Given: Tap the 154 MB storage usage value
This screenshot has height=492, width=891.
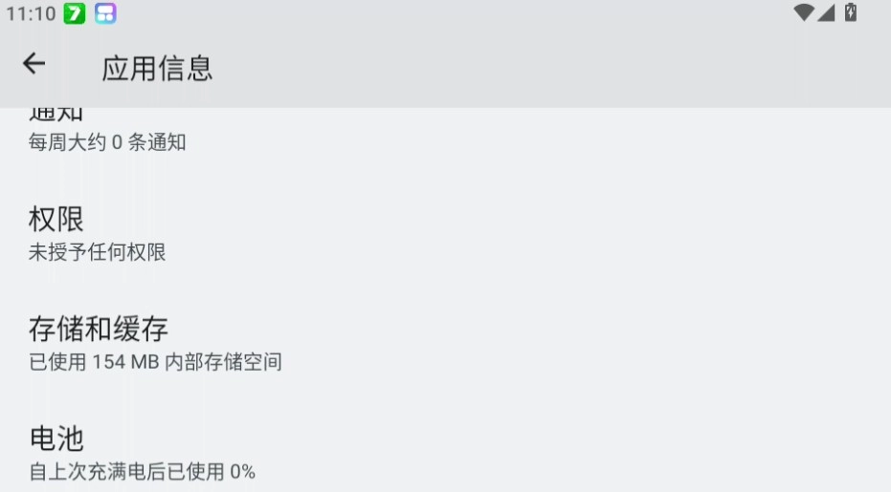Looking at the screenshot, I should click(124, 362).
